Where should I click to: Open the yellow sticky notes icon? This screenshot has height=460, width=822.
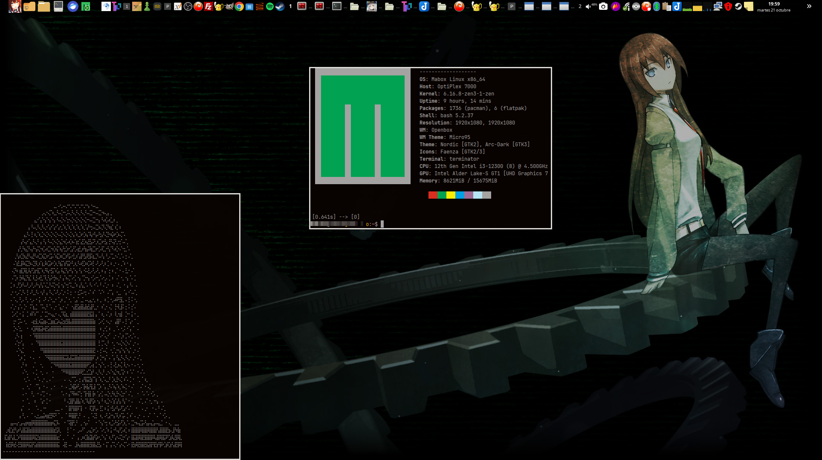tap(749, 6)
